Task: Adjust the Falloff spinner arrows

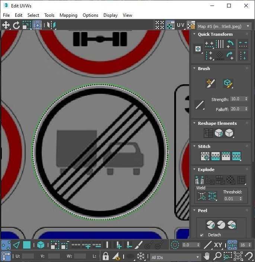Action: [x=246, y=109]
